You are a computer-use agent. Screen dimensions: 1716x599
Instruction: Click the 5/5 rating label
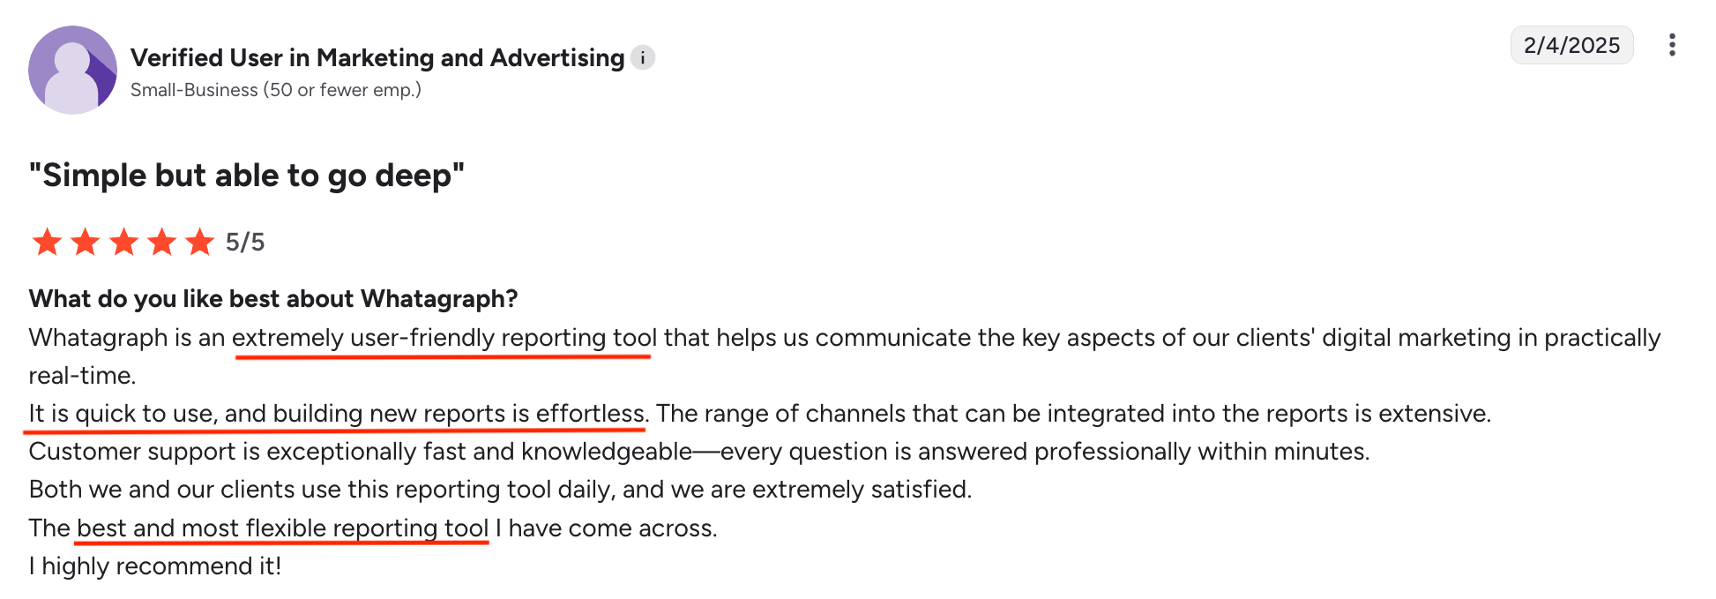pyautogui.click(x=246, y=242)
